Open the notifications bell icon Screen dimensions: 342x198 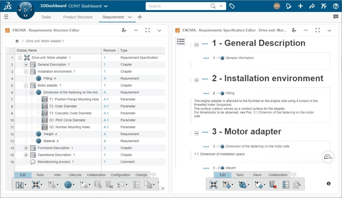[289, 6]
